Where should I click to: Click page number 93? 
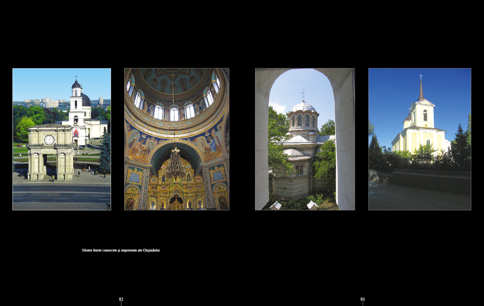pos(363,299)
